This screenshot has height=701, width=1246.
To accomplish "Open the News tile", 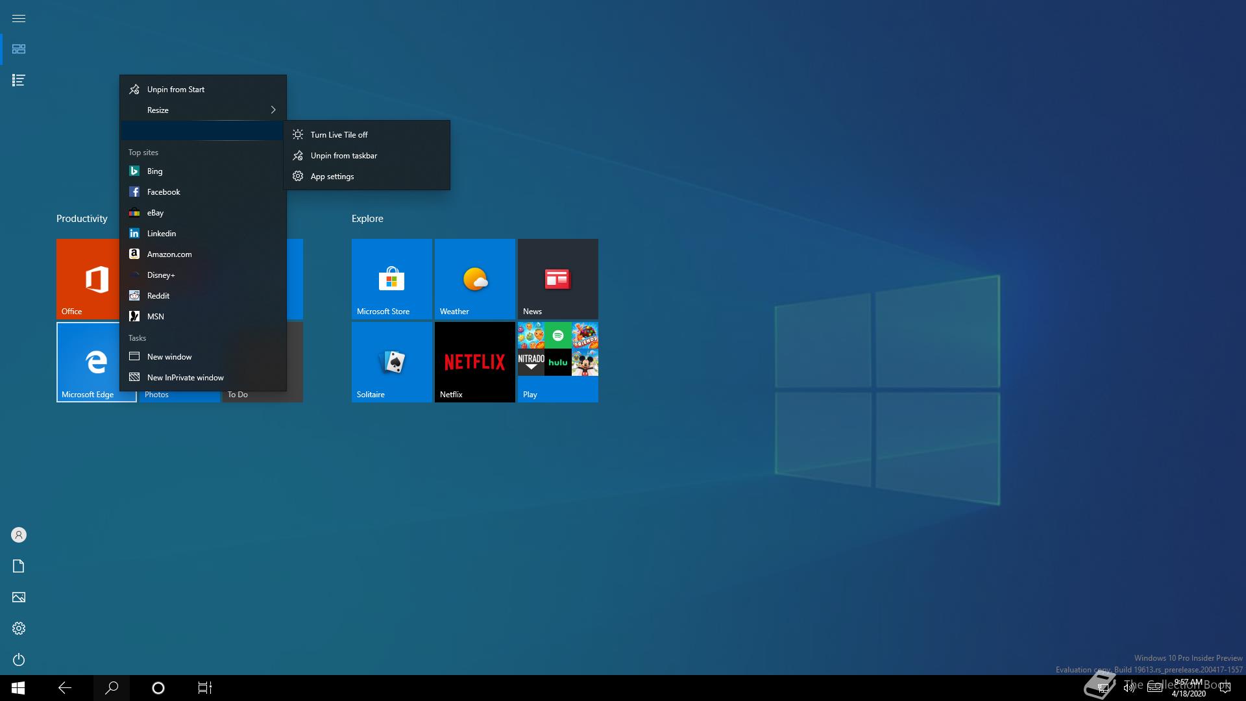I will [558, 279].
